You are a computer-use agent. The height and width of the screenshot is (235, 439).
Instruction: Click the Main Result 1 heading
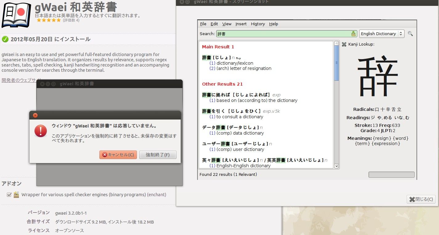coord(218,47)
